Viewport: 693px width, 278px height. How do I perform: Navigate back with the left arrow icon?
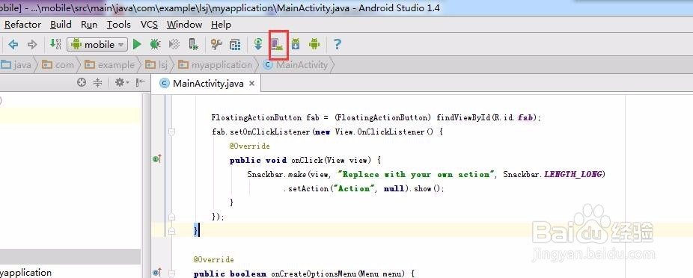click(x=13, y=44)
